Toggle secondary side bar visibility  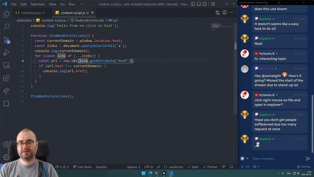[x=205, y=4]
